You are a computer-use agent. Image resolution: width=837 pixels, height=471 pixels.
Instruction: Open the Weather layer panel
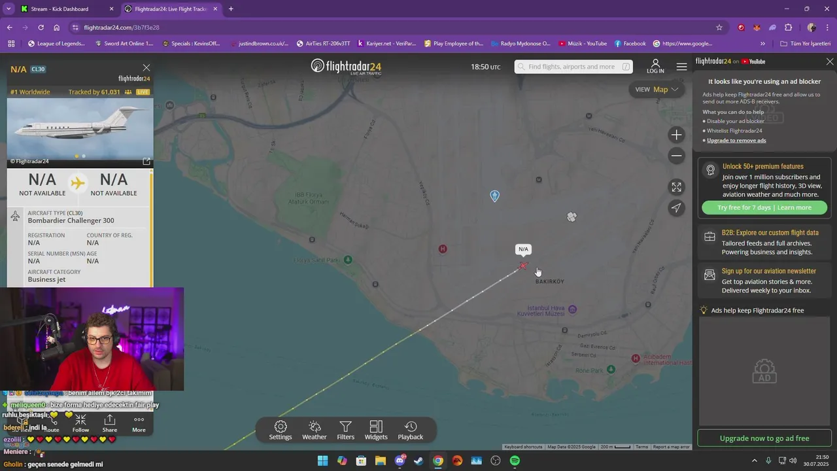point(315,430)
